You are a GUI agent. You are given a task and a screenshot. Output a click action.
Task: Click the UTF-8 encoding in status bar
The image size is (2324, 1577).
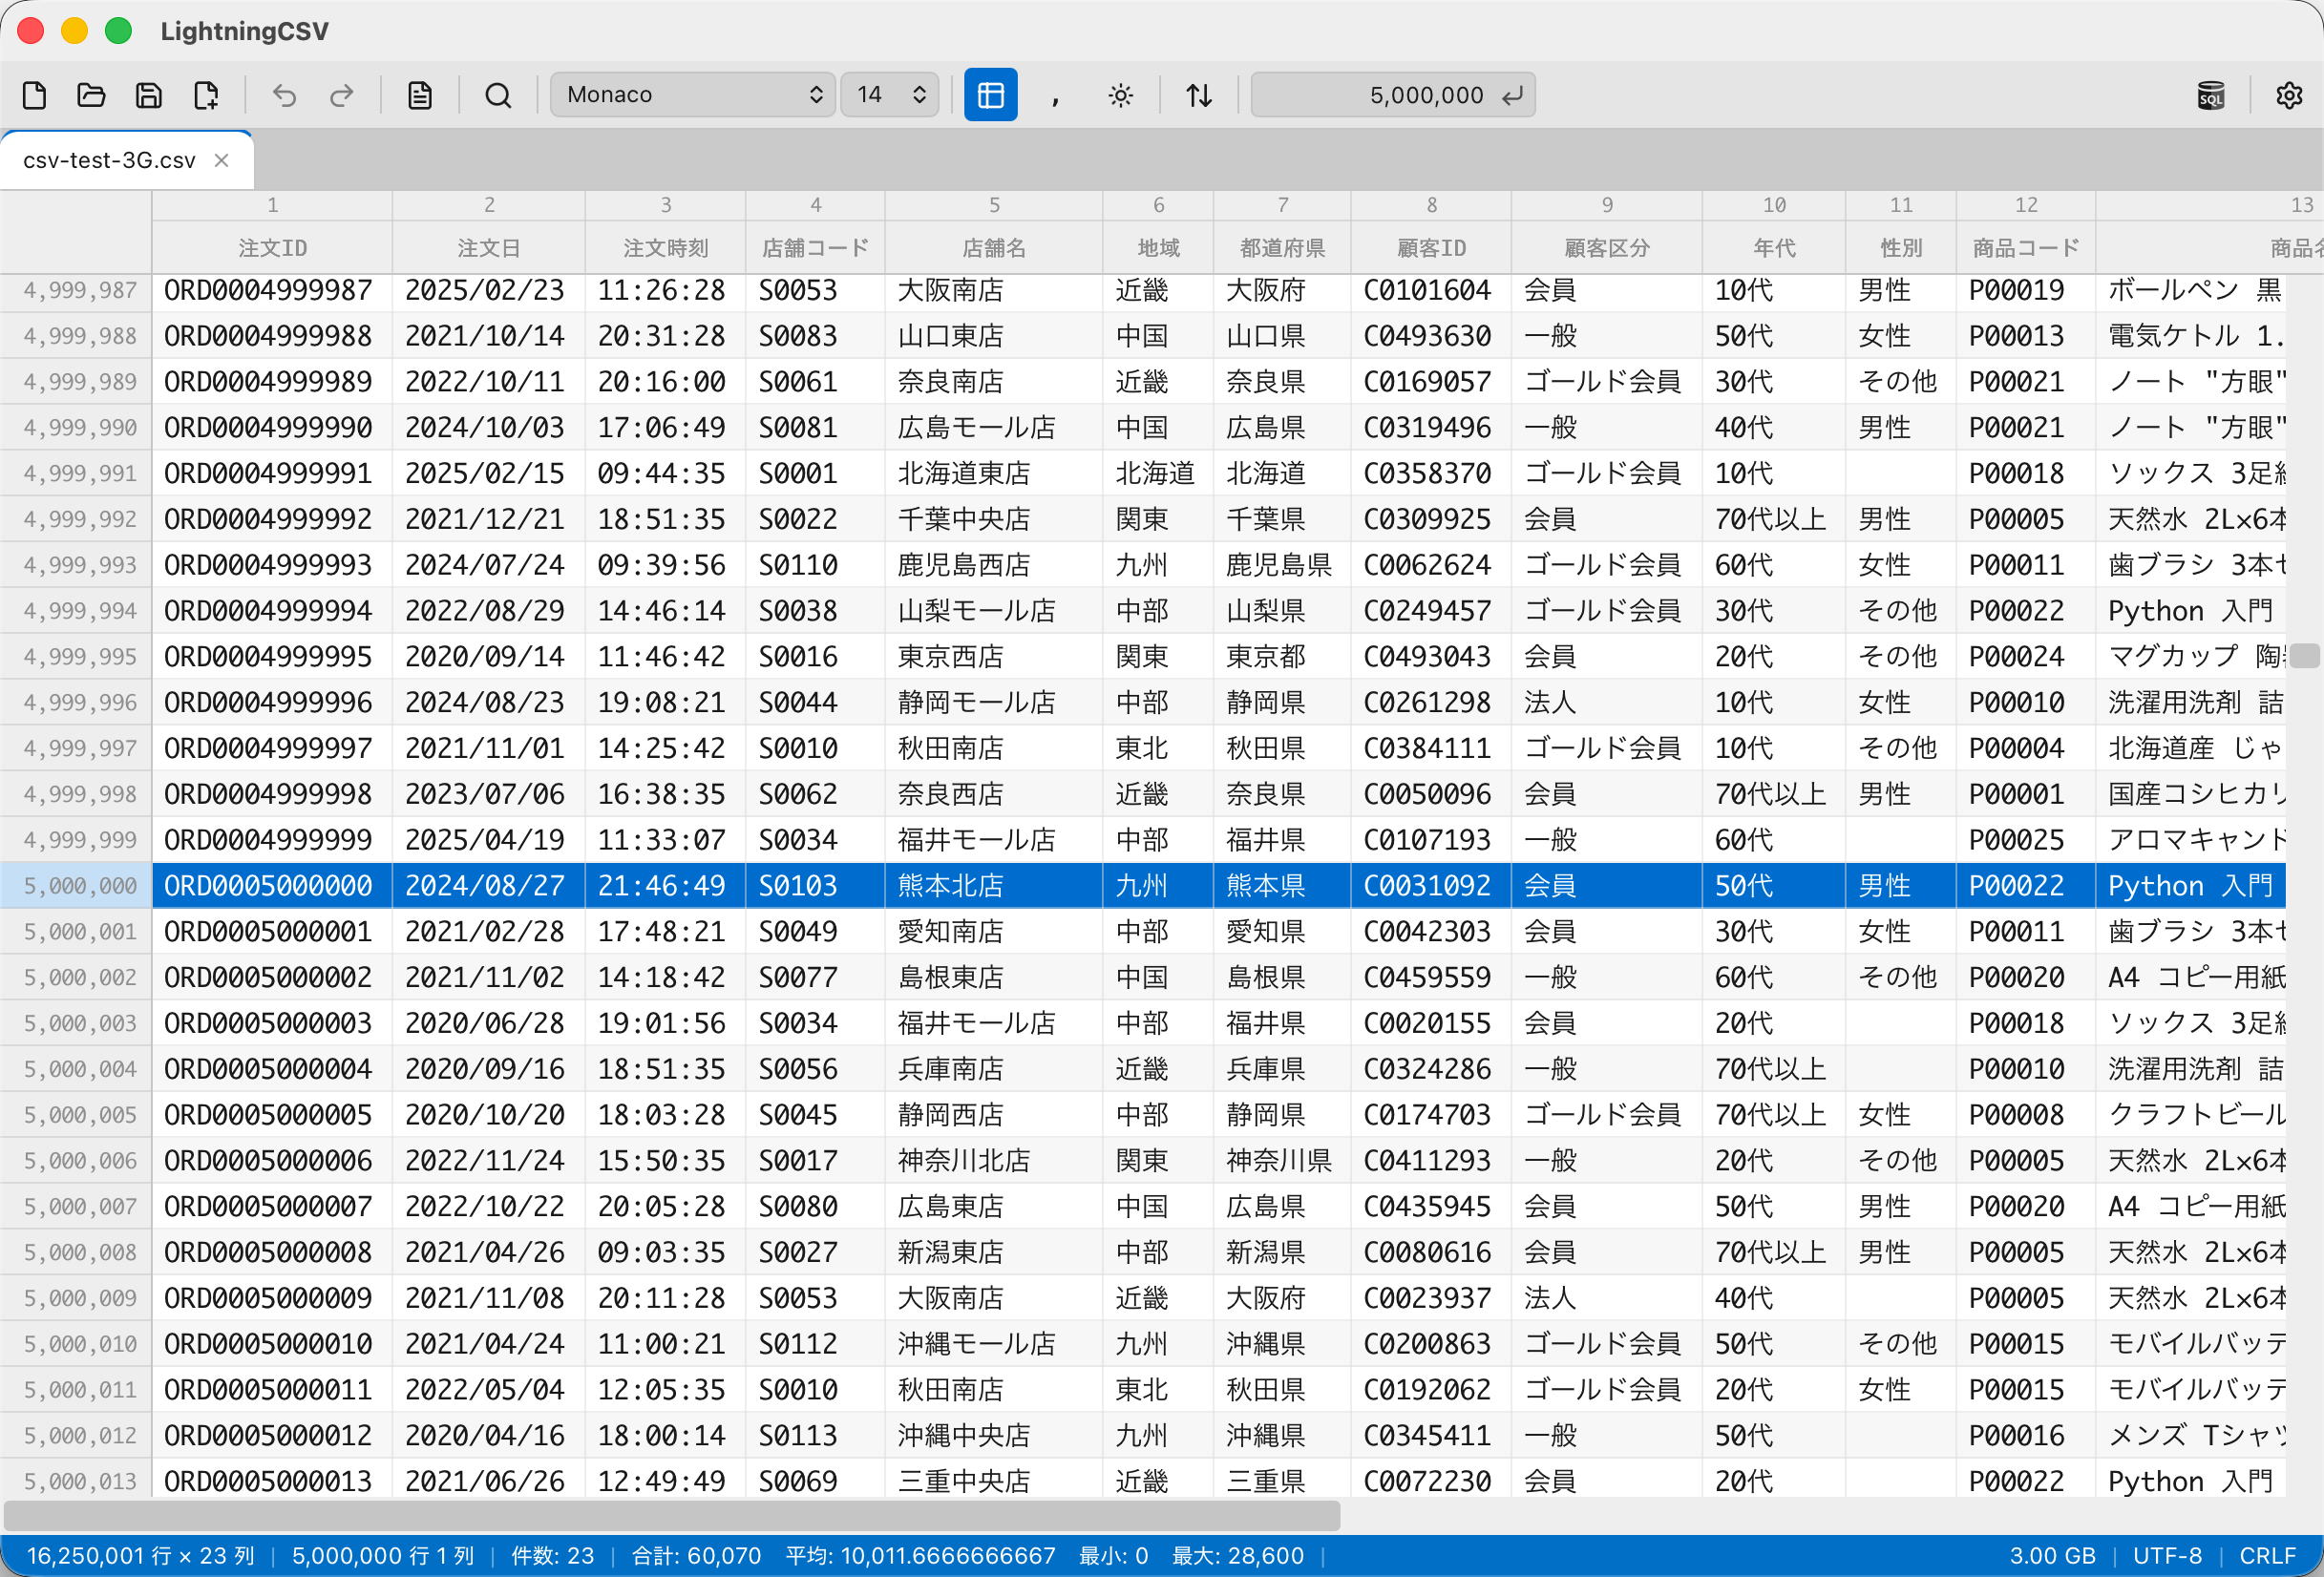2167,1556
